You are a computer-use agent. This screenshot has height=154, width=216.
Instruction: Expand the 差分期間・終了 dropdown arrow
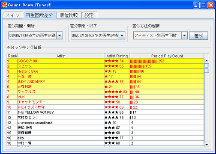[x=122, y=36]
